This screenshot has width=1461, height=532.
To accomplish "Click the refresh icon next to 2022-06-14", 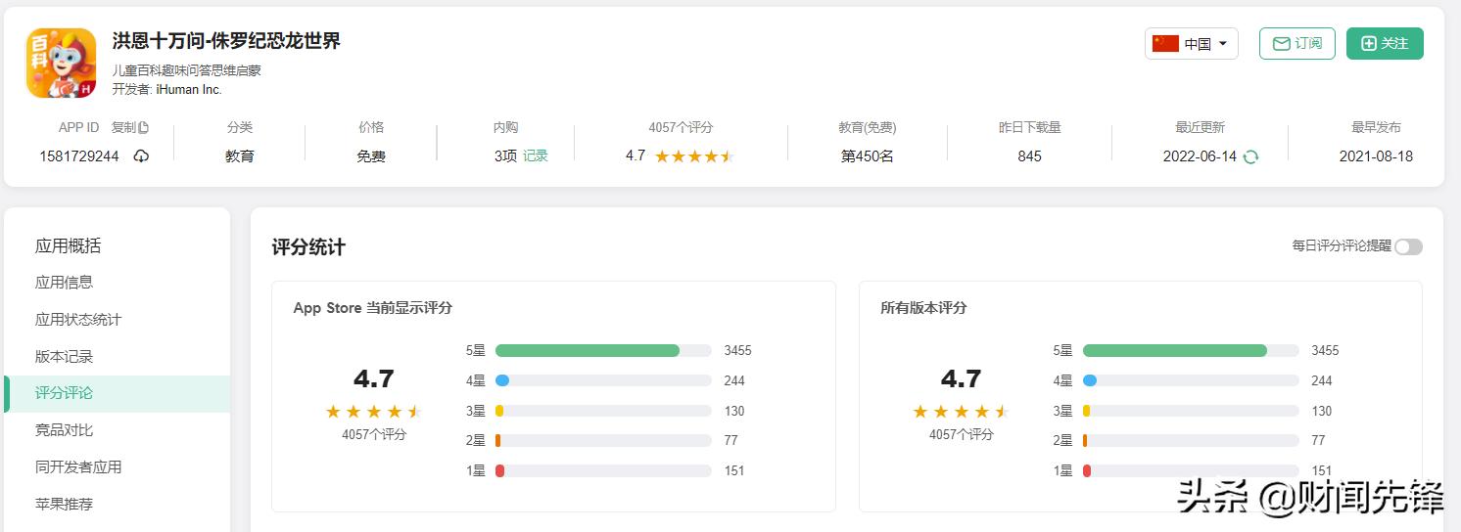I will pos(1250,156).
